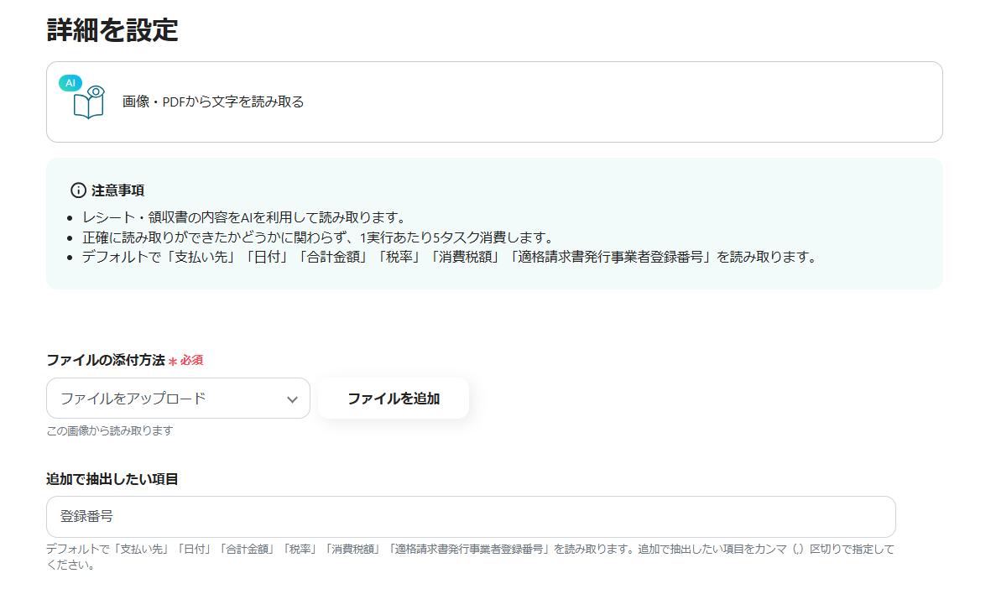Click the notice about 5タスク消費

[317, 237]
